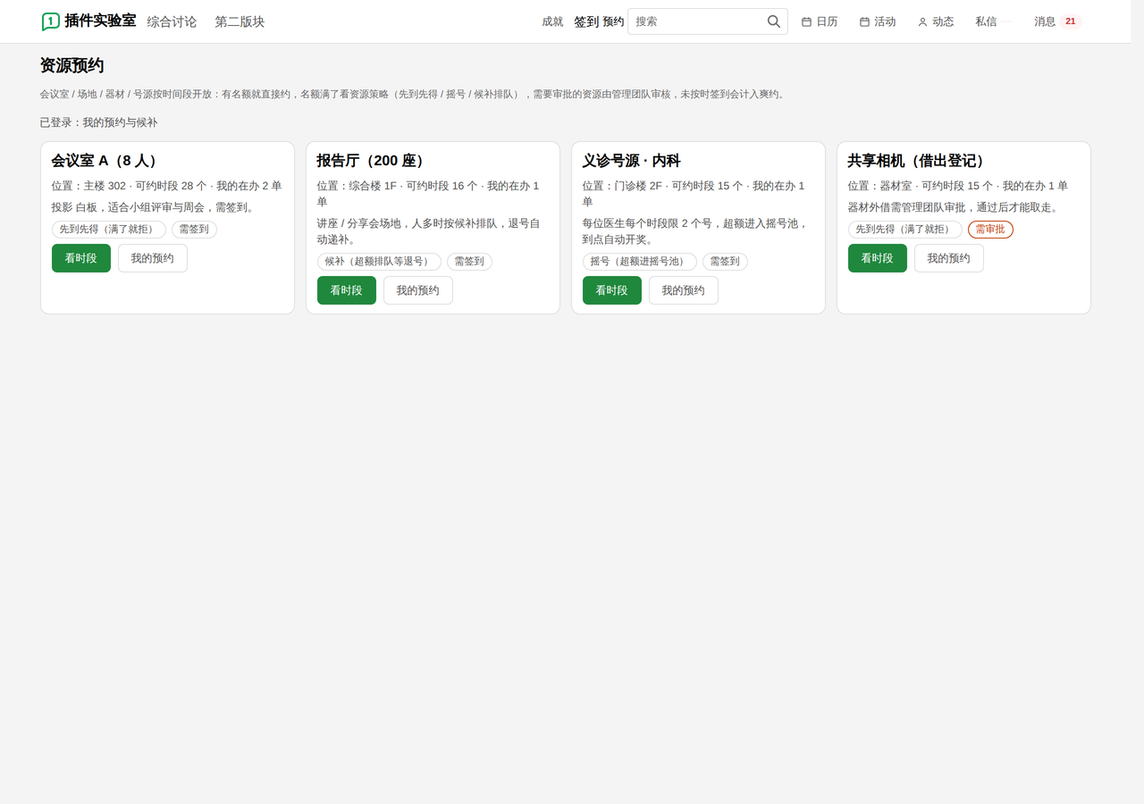Open 我的预约与候补 link
Screen dimensions: 1144x804
pos(120,122)
